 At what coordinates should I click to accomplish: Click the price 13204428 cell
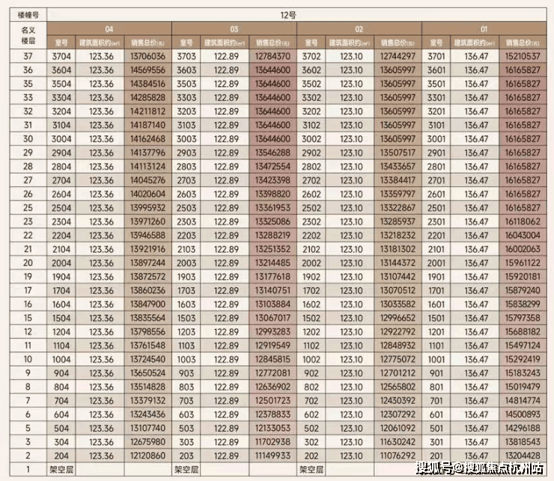pos(523,456)
